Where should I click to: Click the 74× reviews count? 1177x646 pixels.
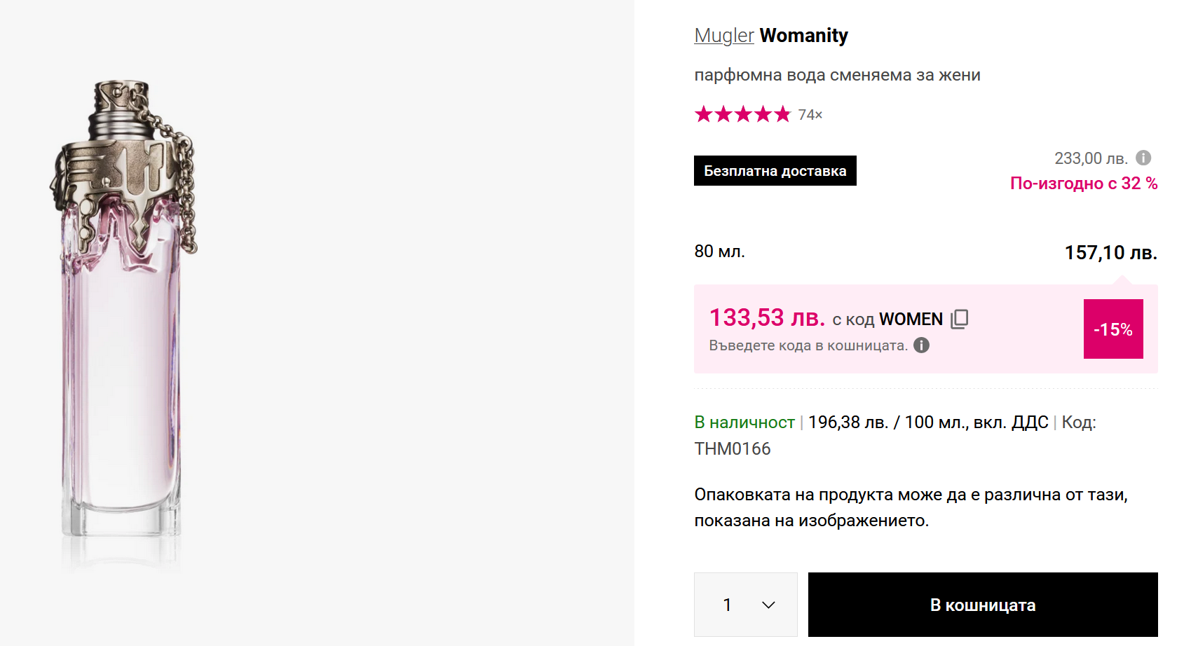pyautogui.click(x=810, y=115)
